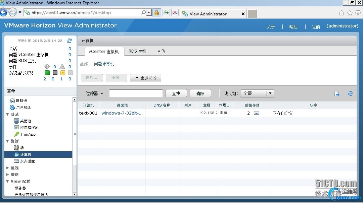Open datastore details for text-001
The image size is (363, 203).
[x=257, y=113]
